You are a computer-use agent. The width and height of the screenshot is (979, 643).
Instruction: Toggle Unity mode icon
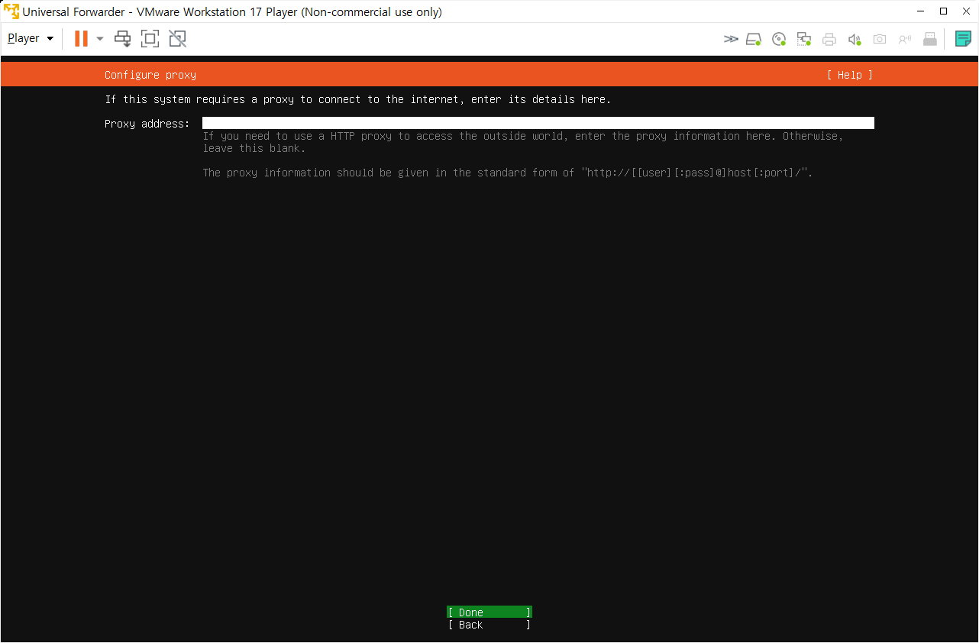(x=177, y=38)
